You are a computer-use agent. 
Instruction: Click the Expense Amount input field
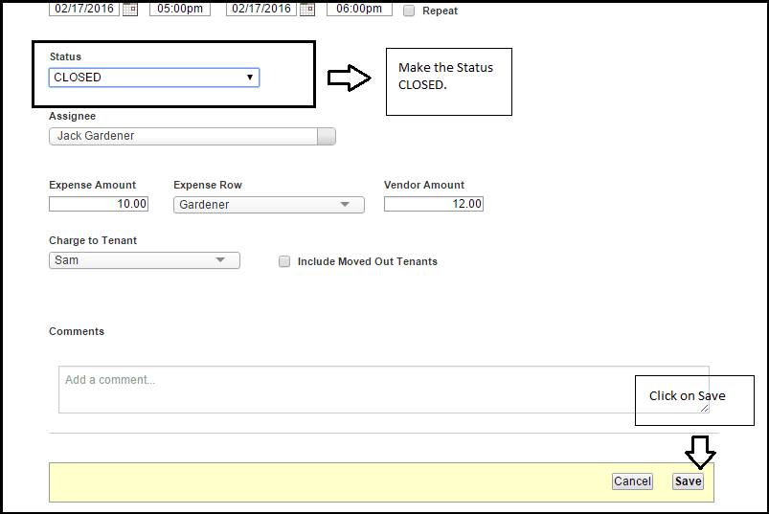click(x=99, y=204)
